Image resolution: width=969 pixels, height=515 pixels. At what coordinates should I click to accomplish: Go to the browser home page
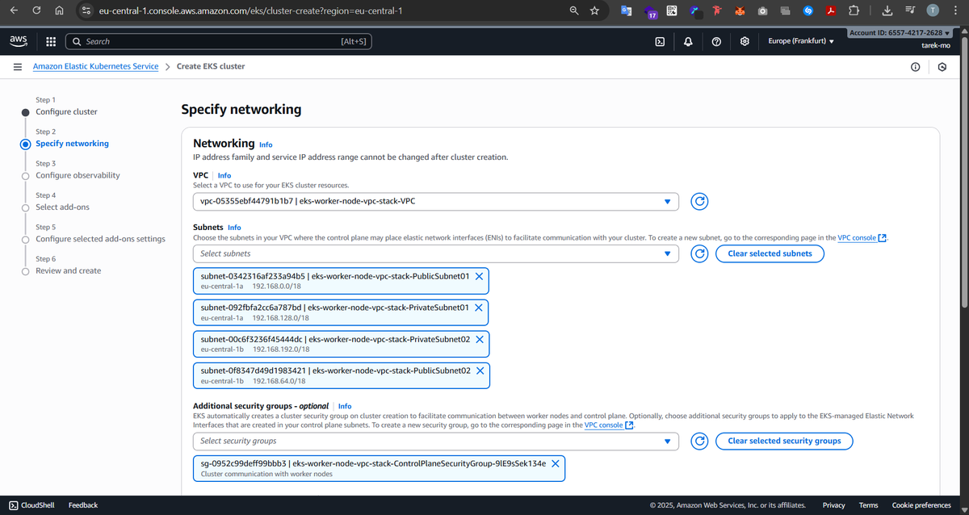pyautogui.click(x=60, y=10)
